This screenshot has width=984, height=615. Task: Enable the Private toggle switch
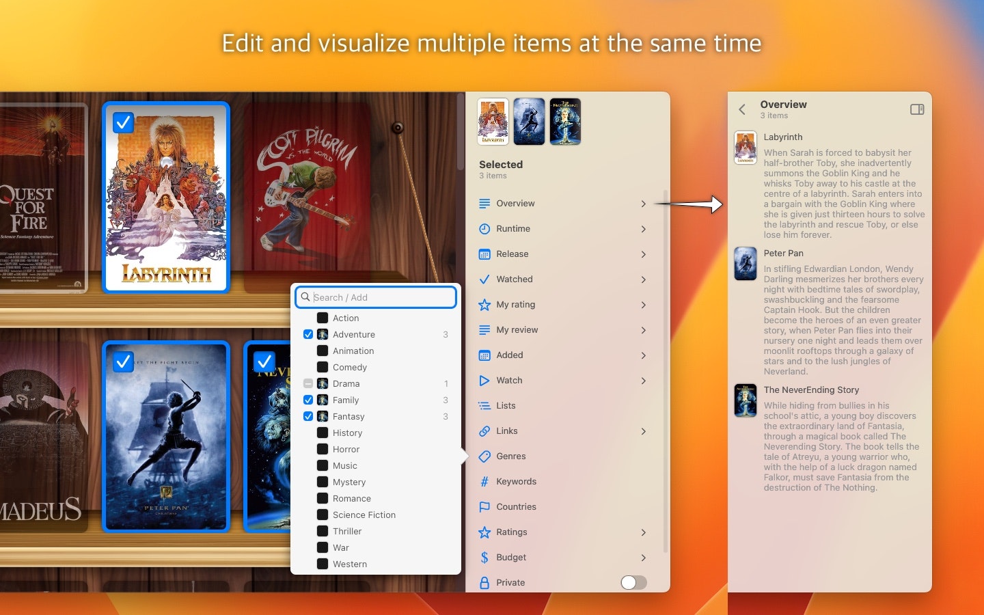pyautogui.click(x=633, y=582)
